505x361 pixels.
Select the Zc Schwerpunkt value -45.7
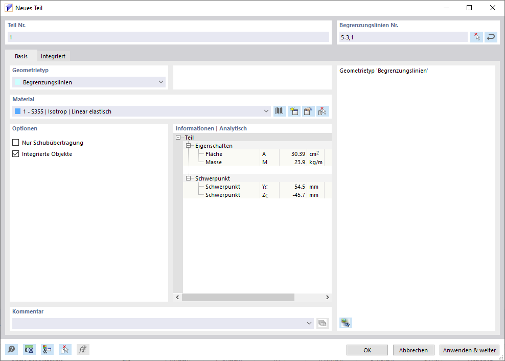[x=298, y=195]
